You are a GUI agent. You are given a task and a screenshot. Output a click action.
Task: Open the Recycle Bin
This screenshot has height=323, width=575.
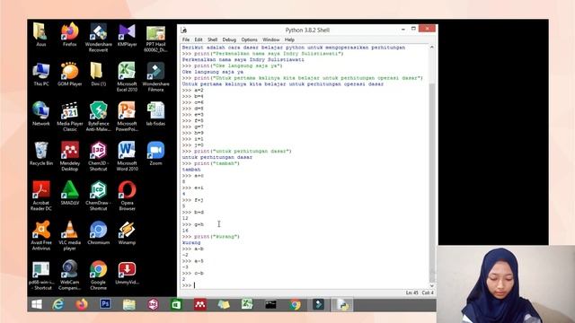pyautogui.click(x=40, y=153)
